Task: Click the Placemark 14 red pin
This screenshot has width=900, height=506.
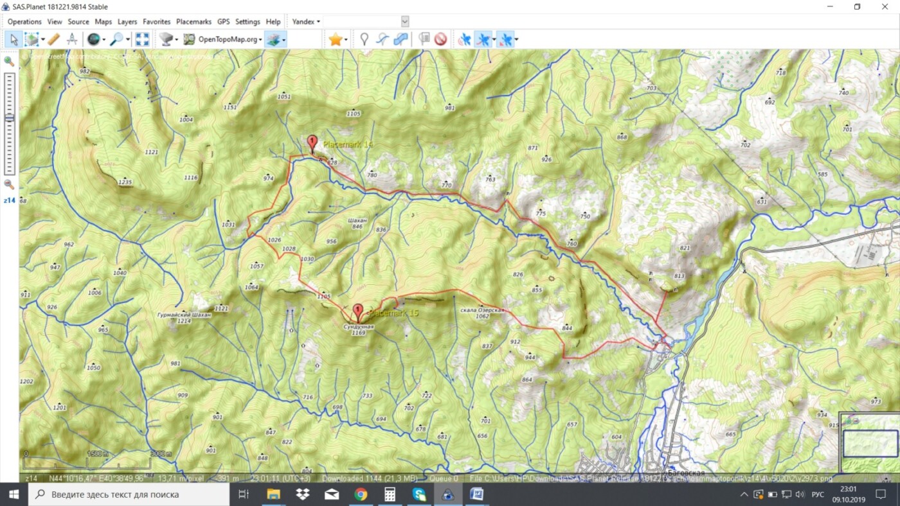Action: click(312, 143)
